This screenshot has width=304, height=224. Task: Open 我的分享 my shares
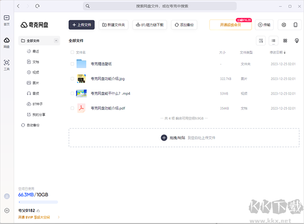coord(36,115)
